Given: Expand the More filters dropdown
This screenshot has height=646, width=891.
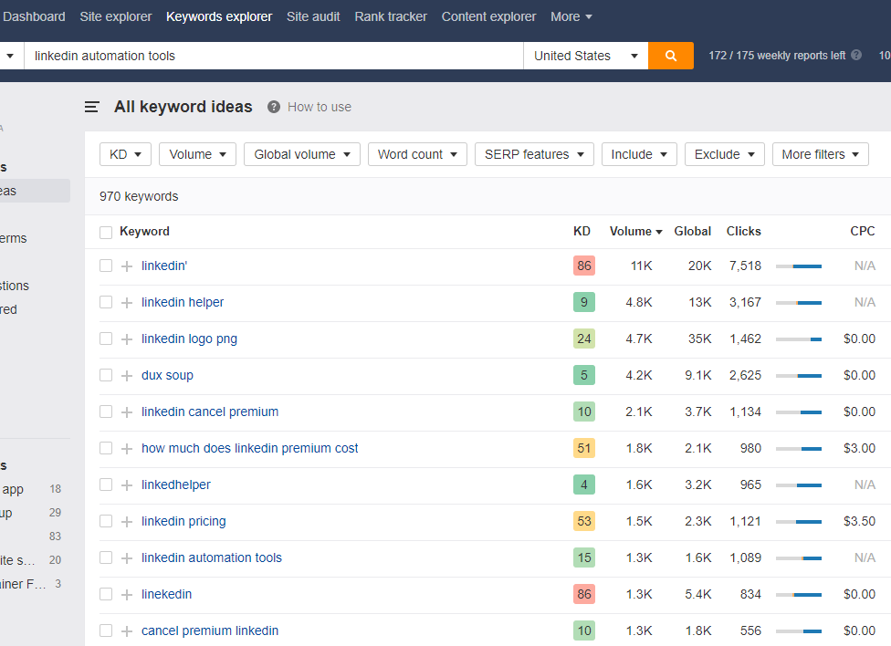Looking at the screenshot, I should (x=820, y=154).
